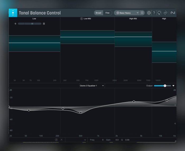Click the Gain value field
This screenshot has height=151, width=185.
tap(117, 140)
